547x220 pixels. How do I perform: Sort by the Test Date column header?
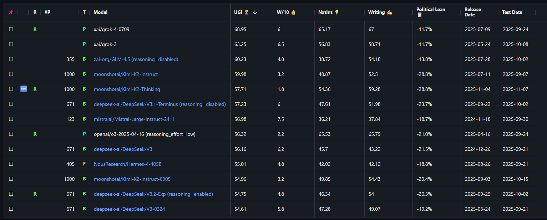[512, 12]
